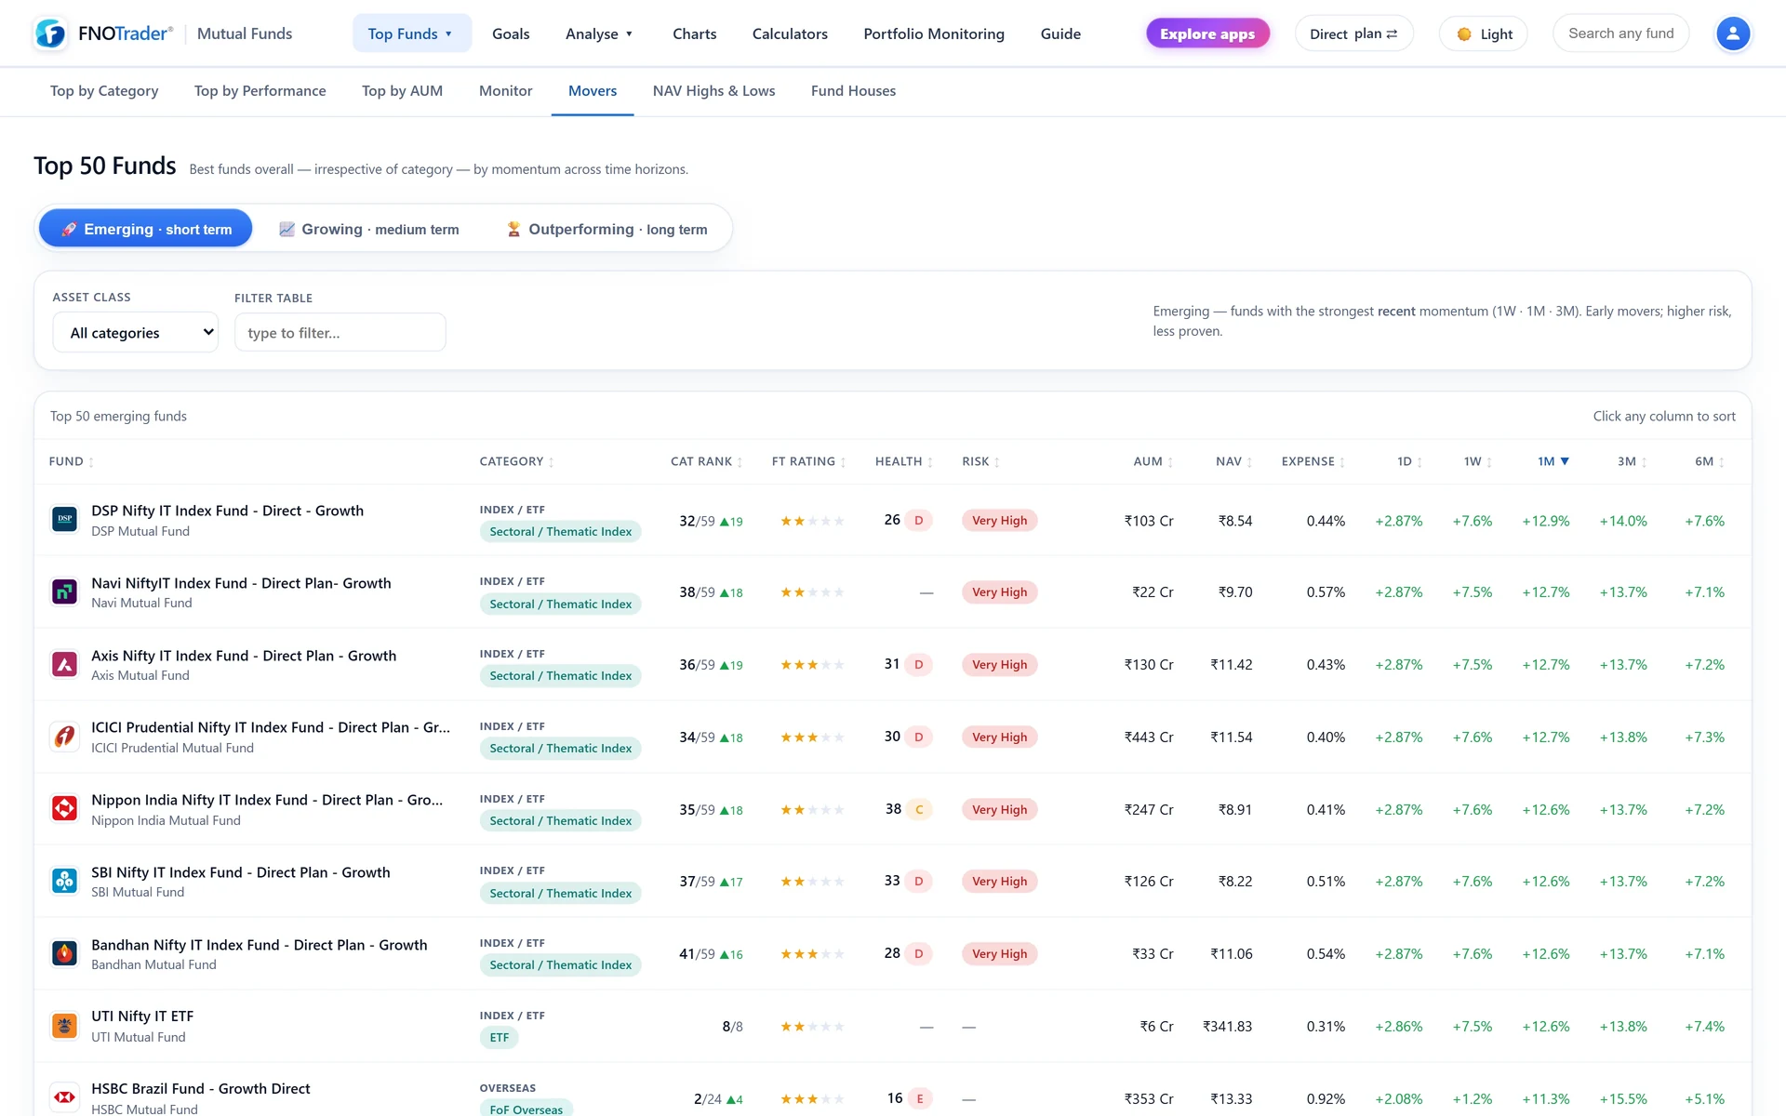Click the Search any fund box
This screenshot has width=1786, height=1116.
click(1620, 33)
